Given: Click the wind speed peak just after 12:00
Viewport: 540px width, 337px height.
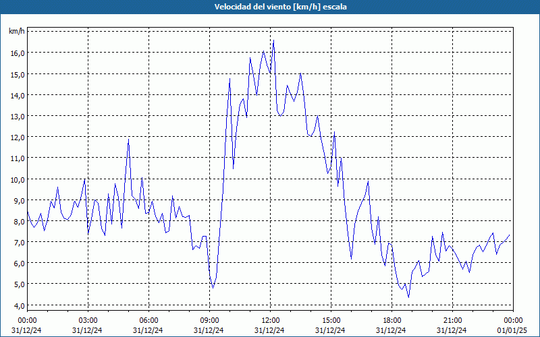Looking at the screenshot, I should tap(274, 40).
